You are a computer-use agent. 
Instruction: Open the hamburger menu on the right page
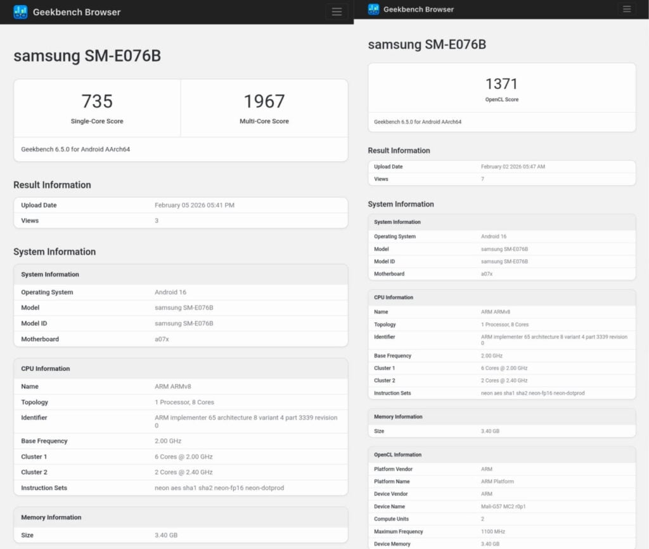[627, 9]
